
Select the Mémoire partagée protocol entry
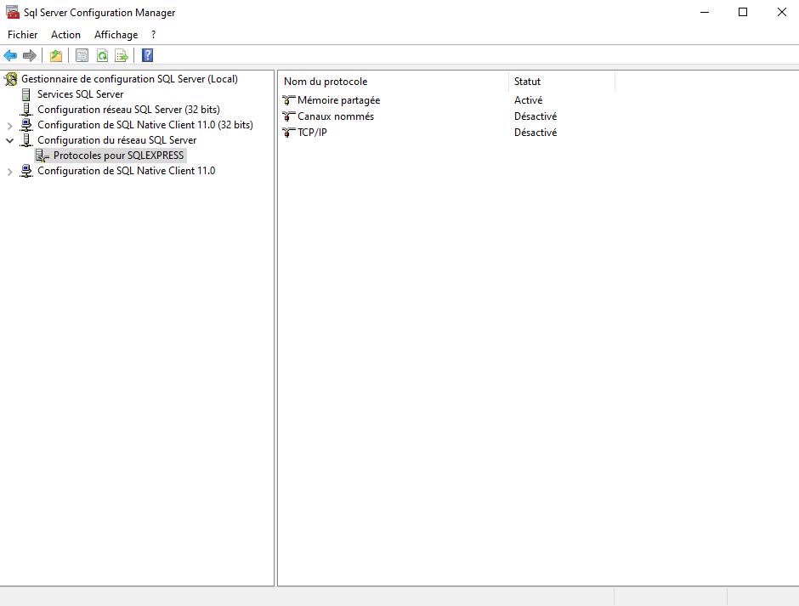tap(338, 100)
